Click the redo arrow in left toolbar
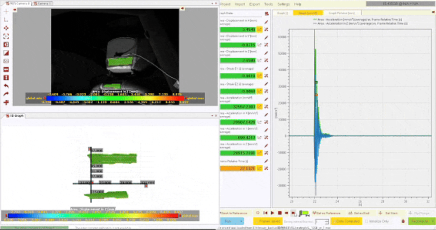This screenshot has width=436, height=230. (6, 94)
